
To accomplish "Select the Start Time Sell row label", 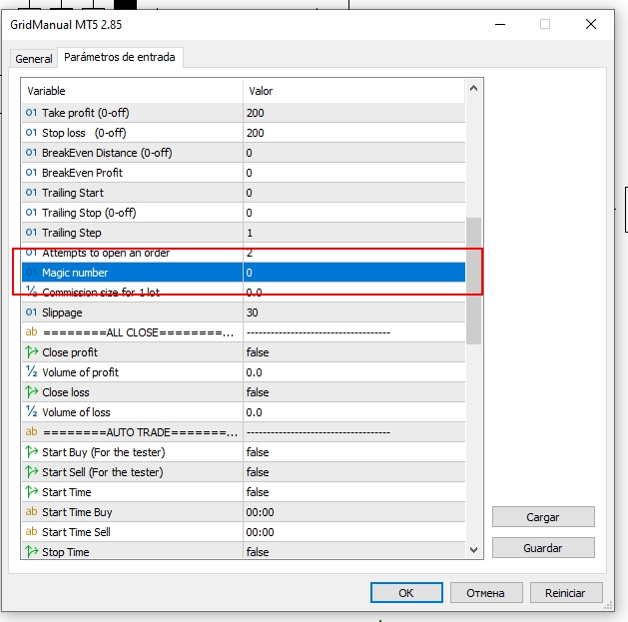I will [76, 532].
